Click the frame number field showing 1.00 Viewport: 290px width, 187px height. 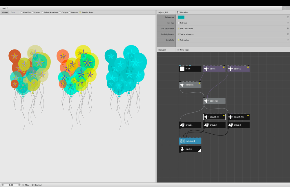[11, 185]
